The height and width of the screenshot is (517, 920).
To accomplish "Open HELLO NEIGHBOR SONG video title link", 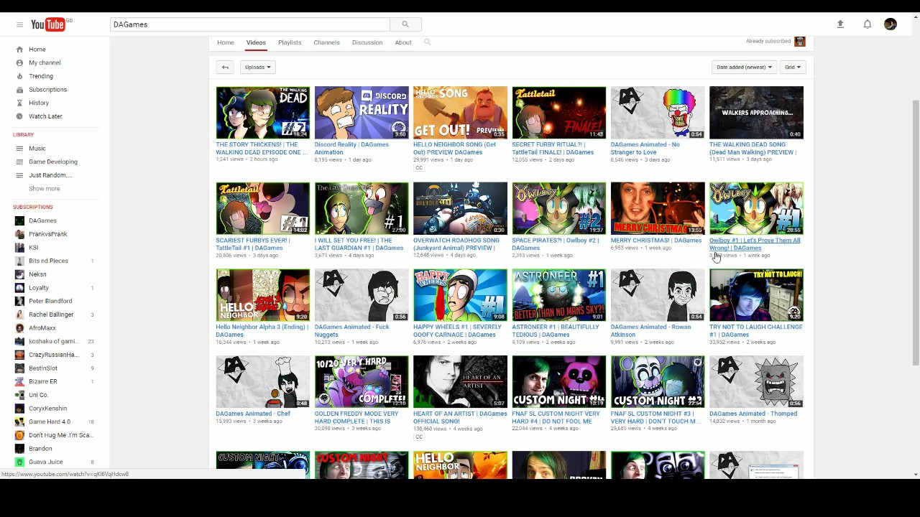I will coord(454,149).
